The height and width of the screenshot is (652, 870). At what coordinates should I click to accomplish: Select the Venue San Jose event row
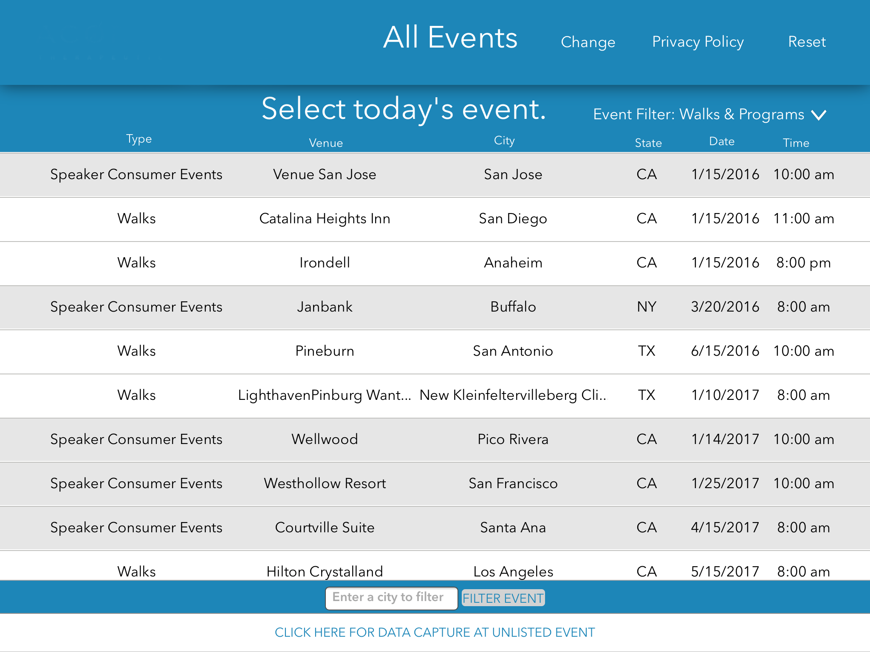coord(435,174)
